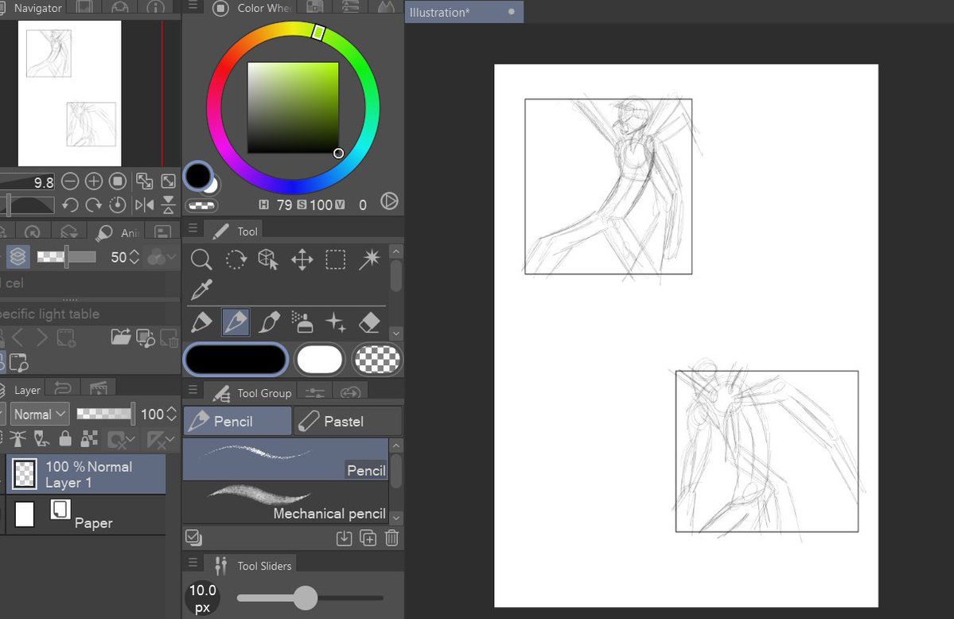The image size is (954, 619).
Task: Select the Eyedropper tool
Action: pos(201,290)
